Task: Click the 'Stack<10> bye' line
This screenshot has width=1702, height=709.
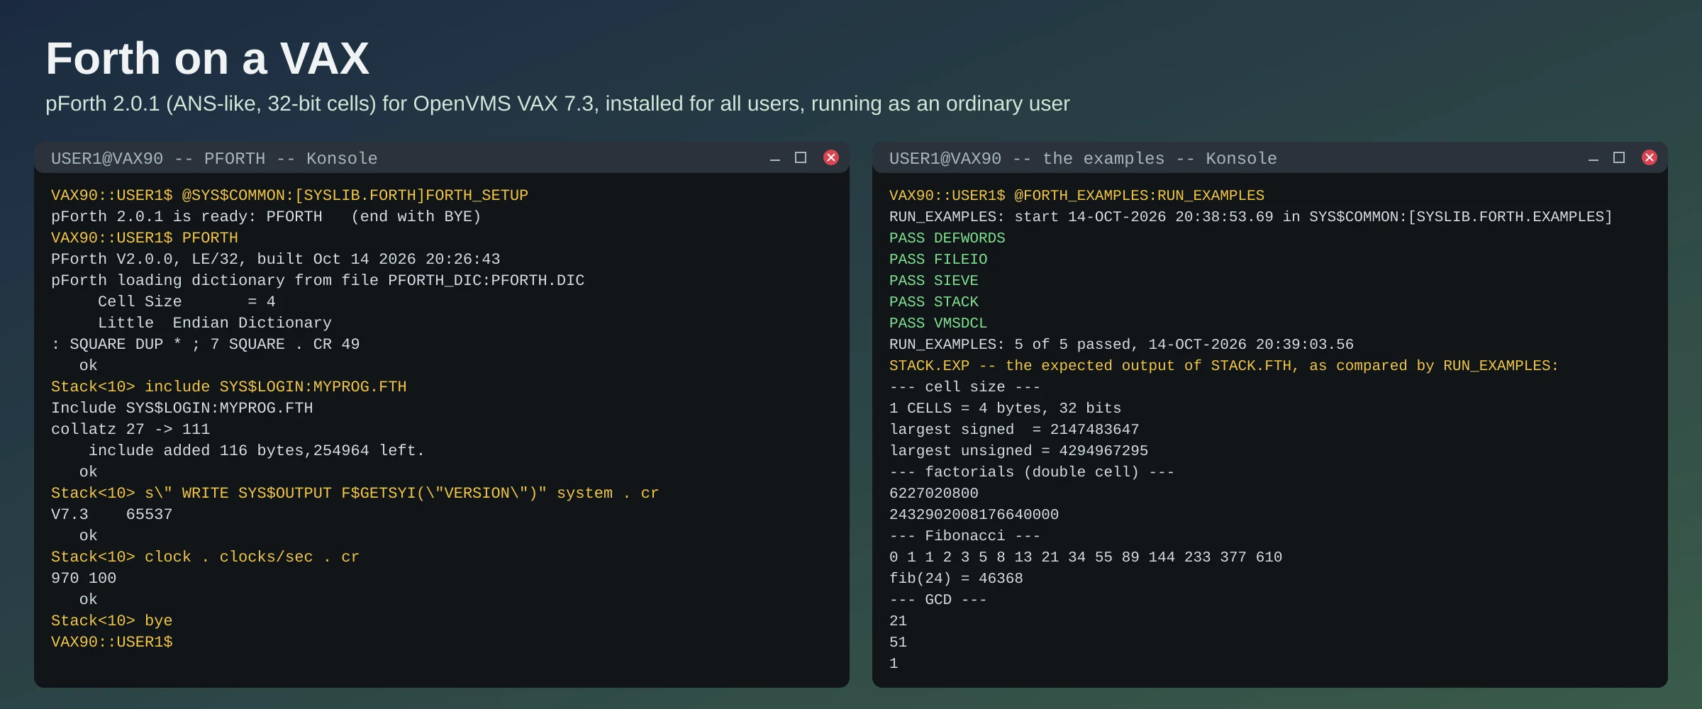Action: tap(112, 620)
